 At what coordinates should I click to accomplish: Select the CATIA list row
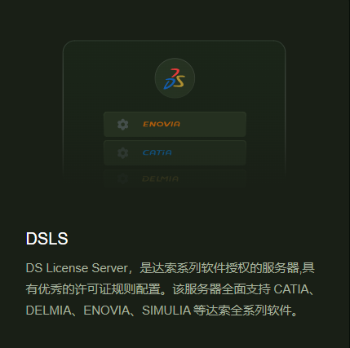(x=175, y=152)
